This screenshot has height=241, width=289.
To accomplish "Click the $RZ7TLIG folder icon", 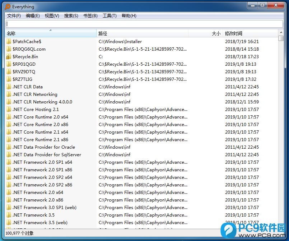I will [9, 79].
